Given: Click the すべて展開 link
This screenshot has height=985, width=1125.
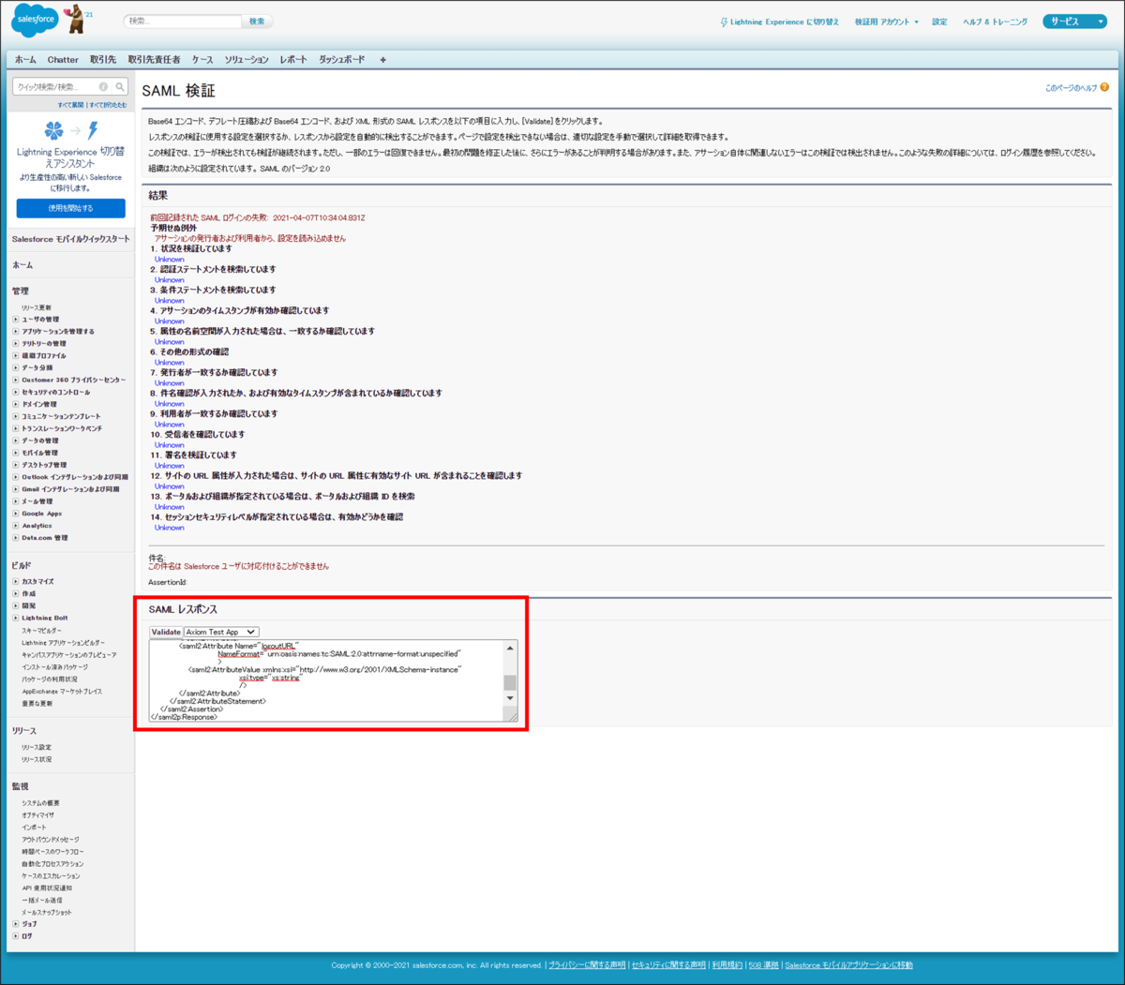Looking at the screenshot, I should [x=70, y=105].
